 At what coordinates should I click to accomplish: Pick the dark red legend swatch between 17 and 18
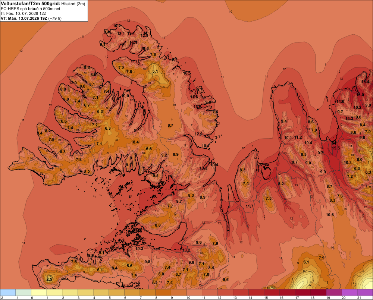[x=303, y=292]
